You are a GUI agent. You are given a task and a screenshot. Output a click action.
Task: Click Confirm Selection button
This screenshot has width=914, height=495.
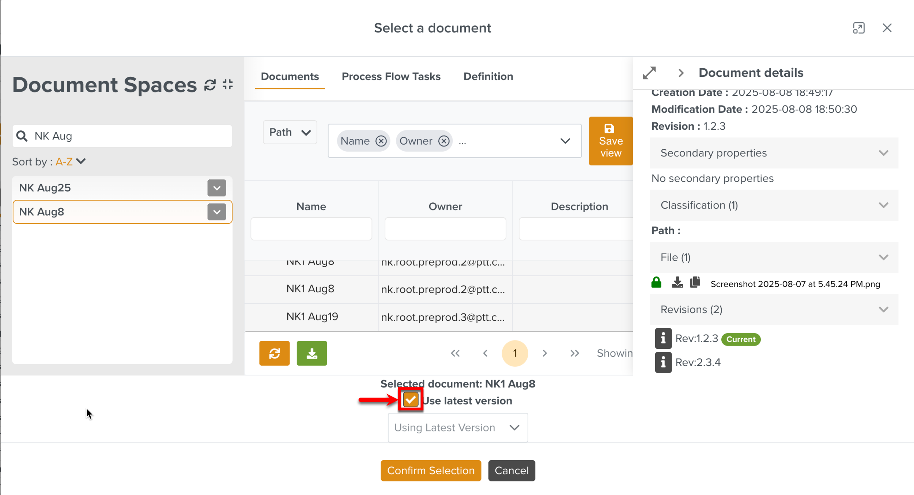point(431,471)
